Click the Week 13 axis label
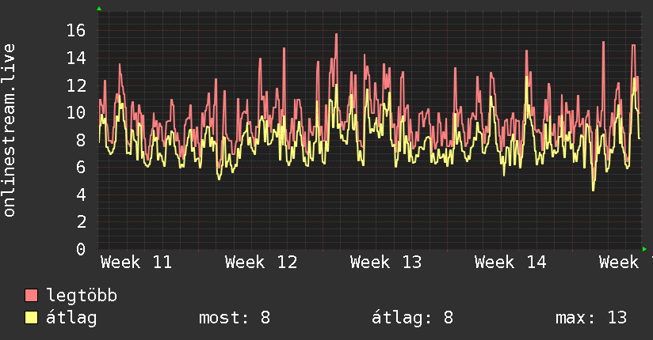This screenshot has height=340, width=653. 386,263
